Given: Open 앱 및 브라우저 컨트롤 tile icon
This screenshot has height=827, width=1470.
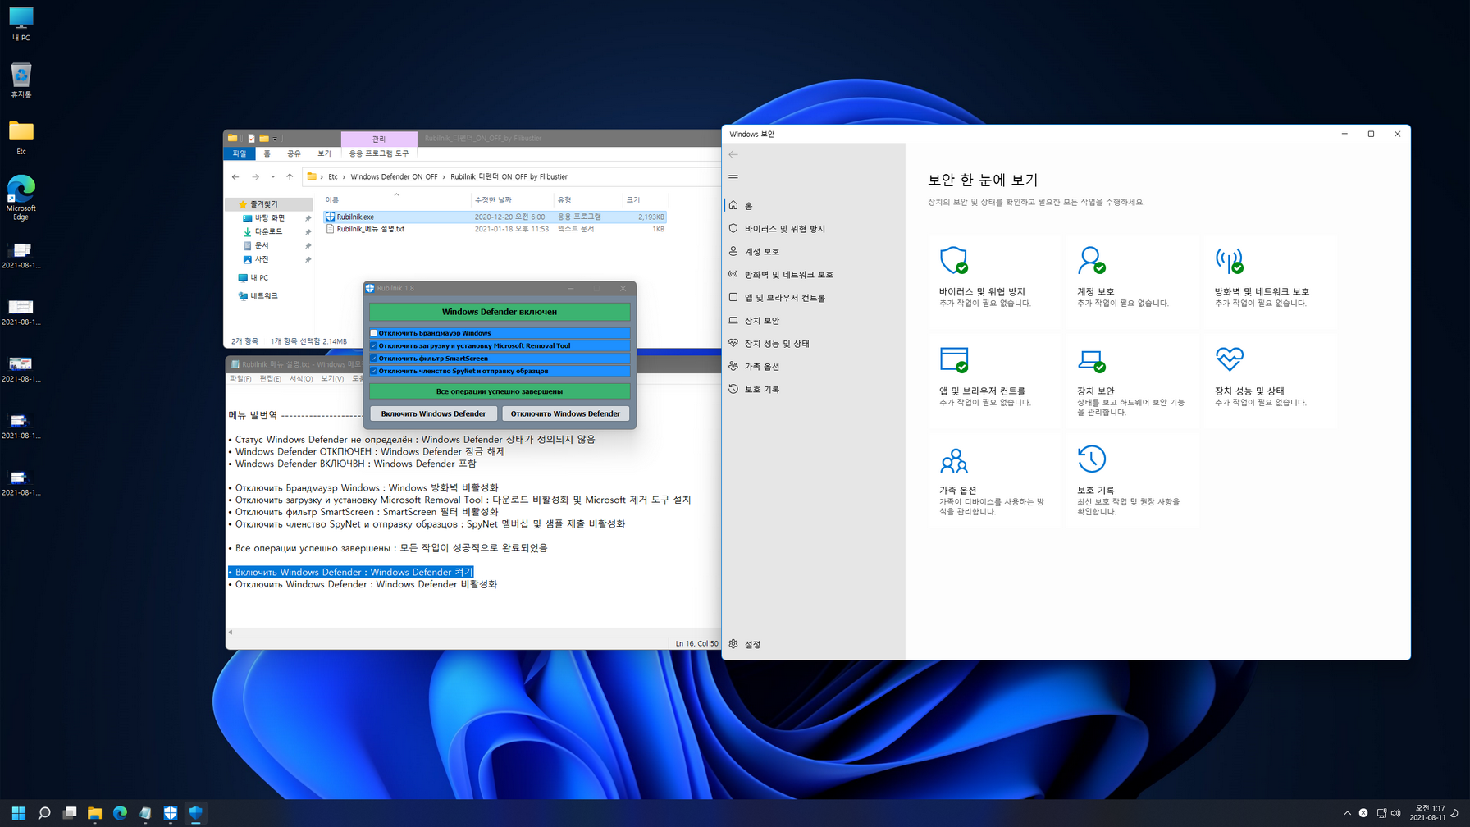Looking at the screenshot, I should (954, 359).
